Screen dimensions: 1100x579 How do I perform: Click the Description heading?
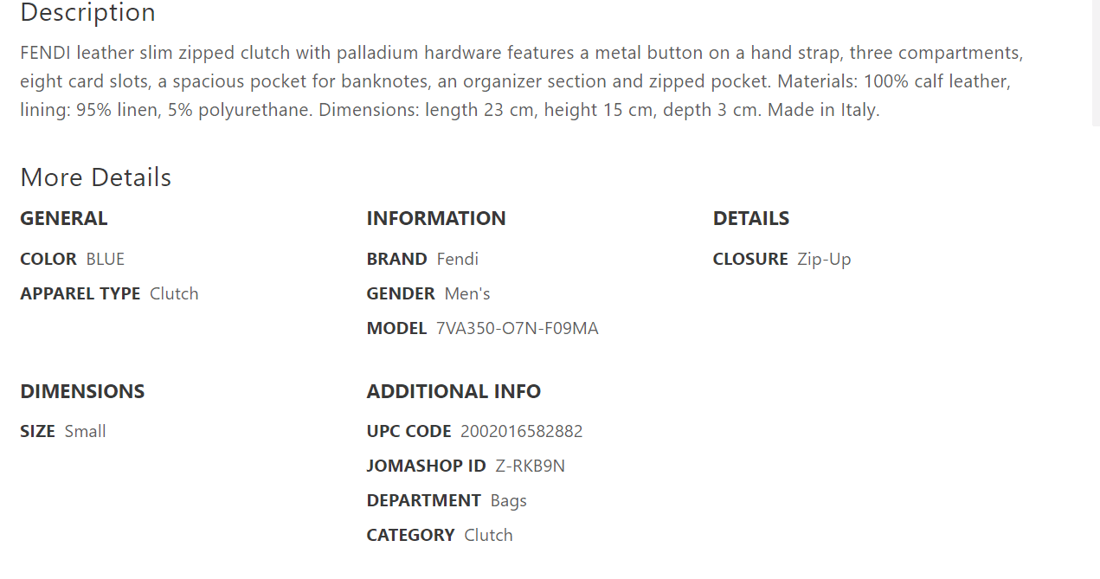coord(87,13)
